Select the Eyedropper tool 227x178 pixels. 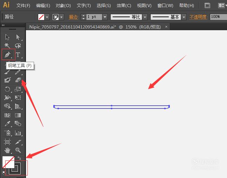click(x=7, y=124)
